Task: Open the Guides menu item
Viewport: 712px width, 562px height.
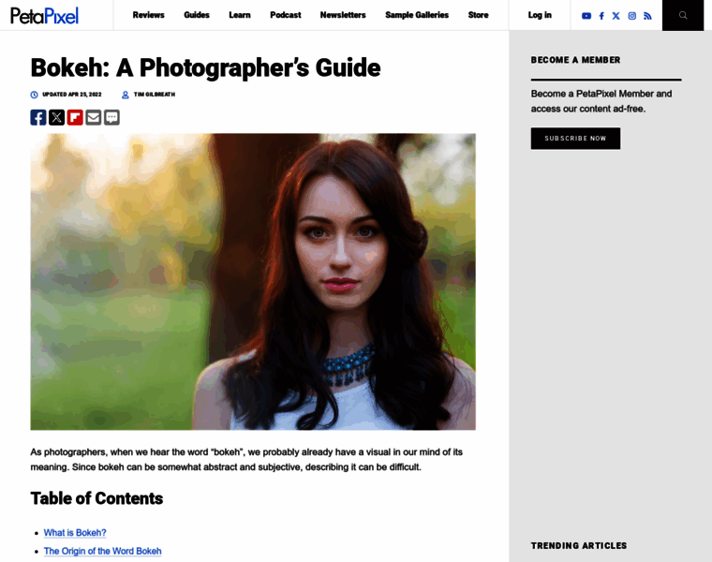Action: click(x=197, y=15)
